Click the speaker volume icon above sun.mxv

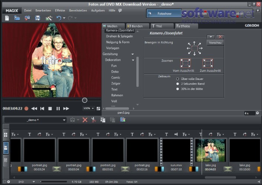tap(176, 134)
